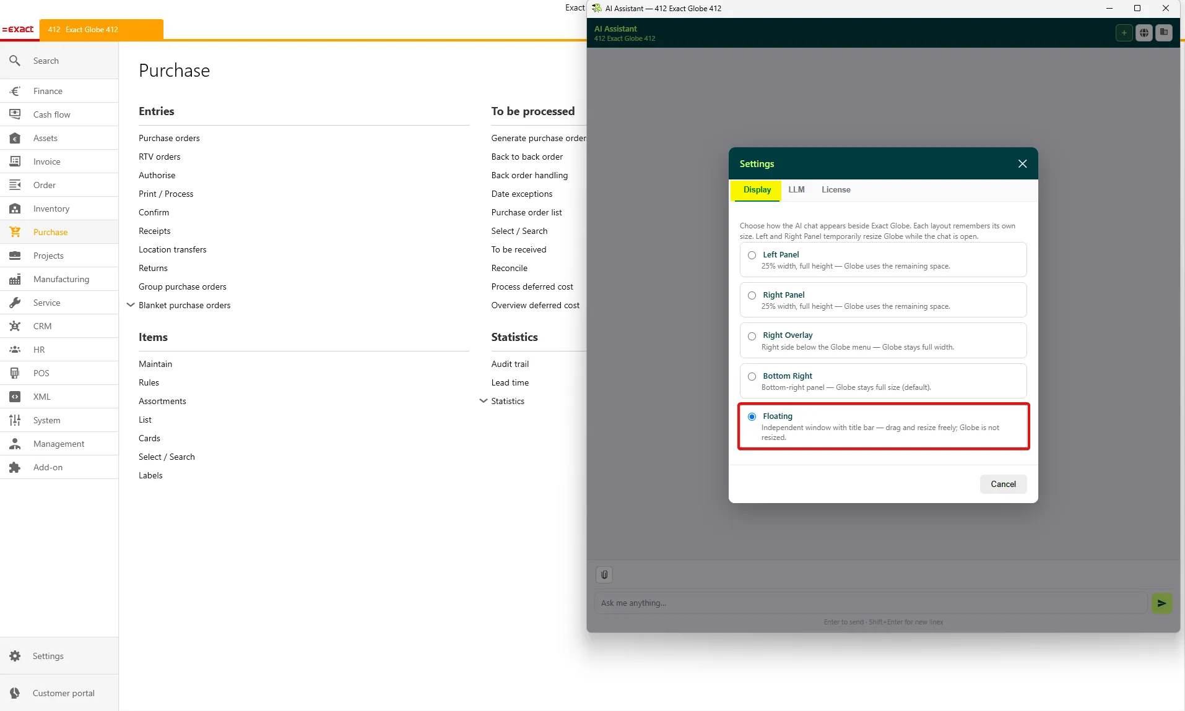Viewport: 1185px width, 711px height.
Task: Select the Right Overlay radio option
Action: click(752, 336)
